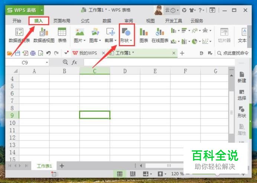The height and width of the screenshot is (183, 257).
Task: Open the 开发工具 (Developer) tab
Action: 173,21
